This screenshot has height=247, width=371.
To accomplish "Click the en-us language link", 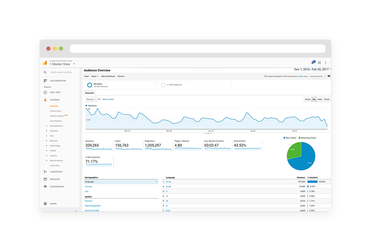I will 168,182.
